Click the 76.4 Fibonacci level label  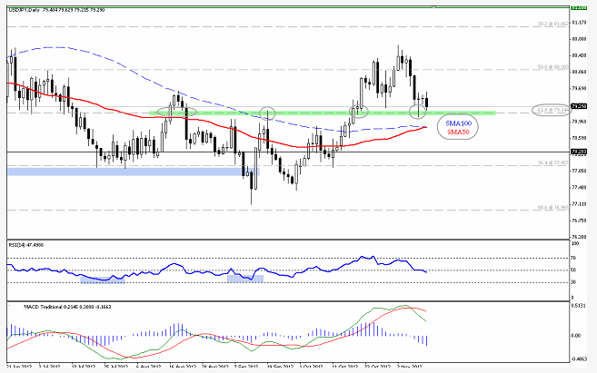click(x=552, y=162)
